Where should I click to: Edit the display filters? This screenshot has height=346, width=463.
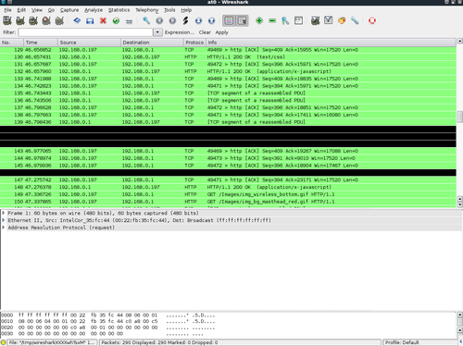point(329,20)
